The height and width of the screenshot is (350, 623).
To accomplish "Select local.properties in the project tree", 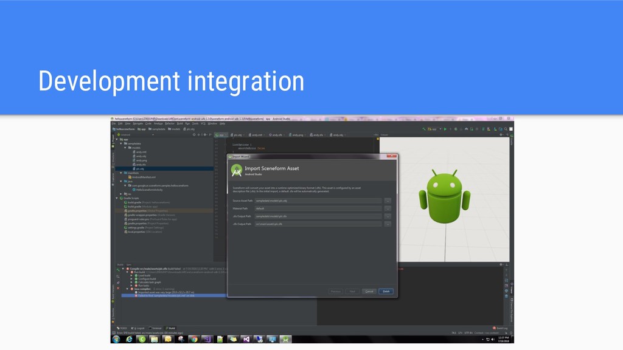I will pyautogui.click(x=142, y=232).
